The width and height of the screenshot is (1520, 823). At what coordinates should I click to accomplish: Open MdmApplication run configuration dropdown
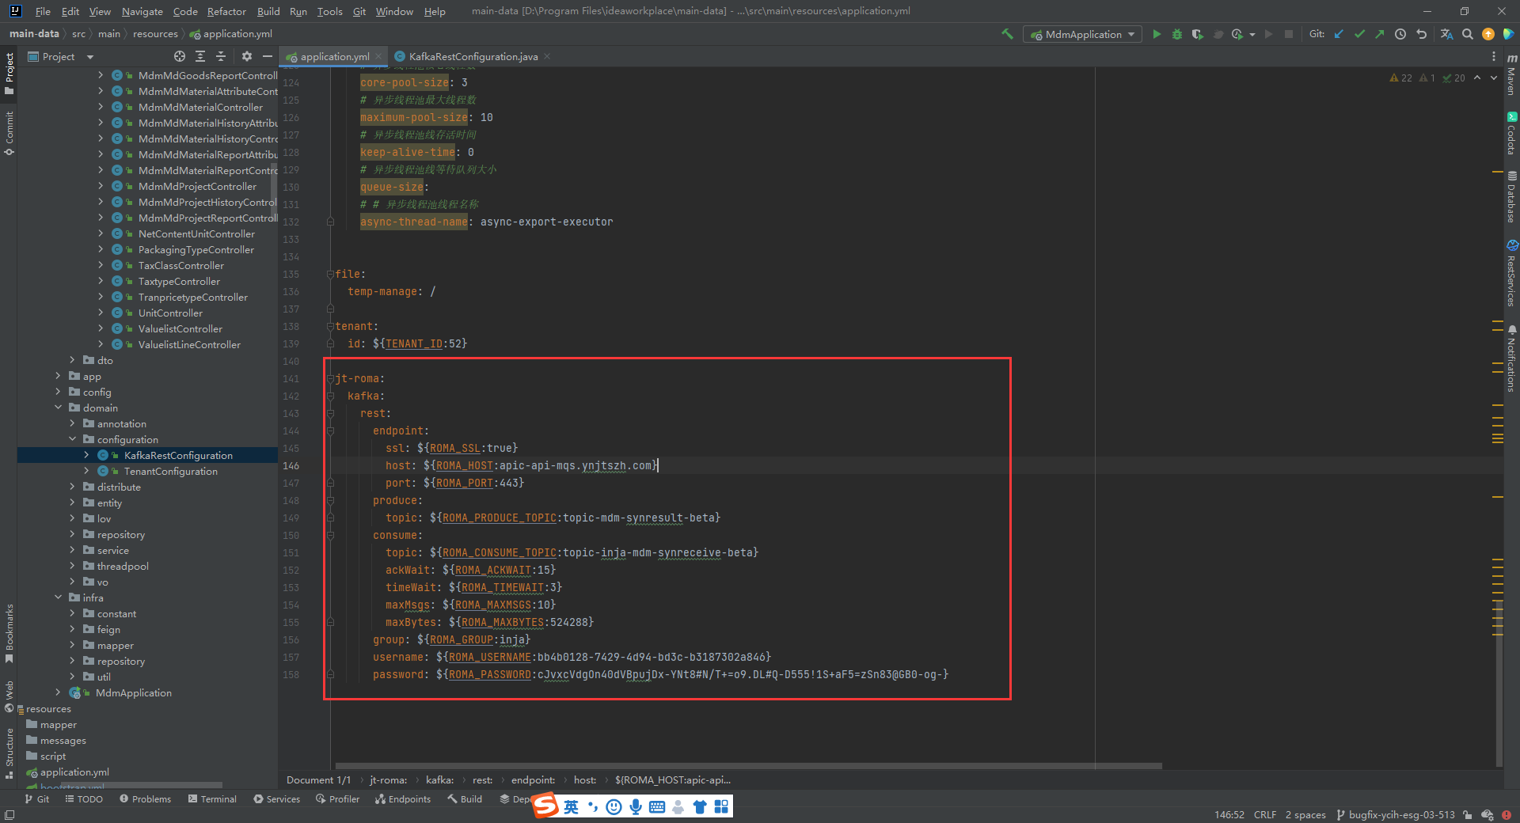1082,34
